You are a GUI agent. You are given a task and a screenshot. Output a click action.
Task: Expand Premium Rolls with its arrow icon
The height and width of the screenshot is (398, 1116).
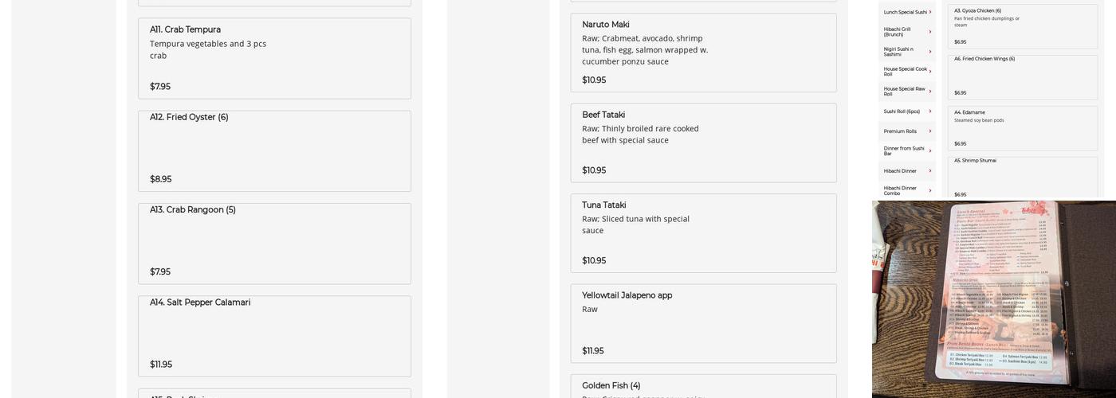click(929, 131)
